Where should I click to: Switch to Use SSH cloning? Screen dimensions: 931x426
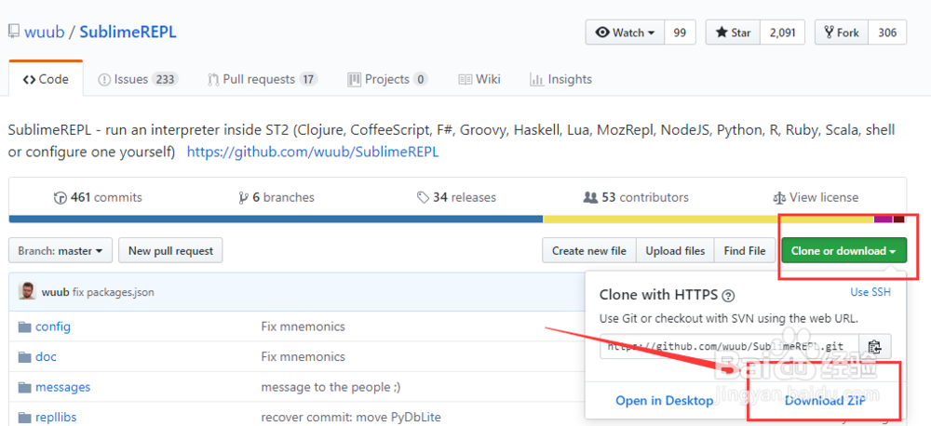click(x=870, y=291)
